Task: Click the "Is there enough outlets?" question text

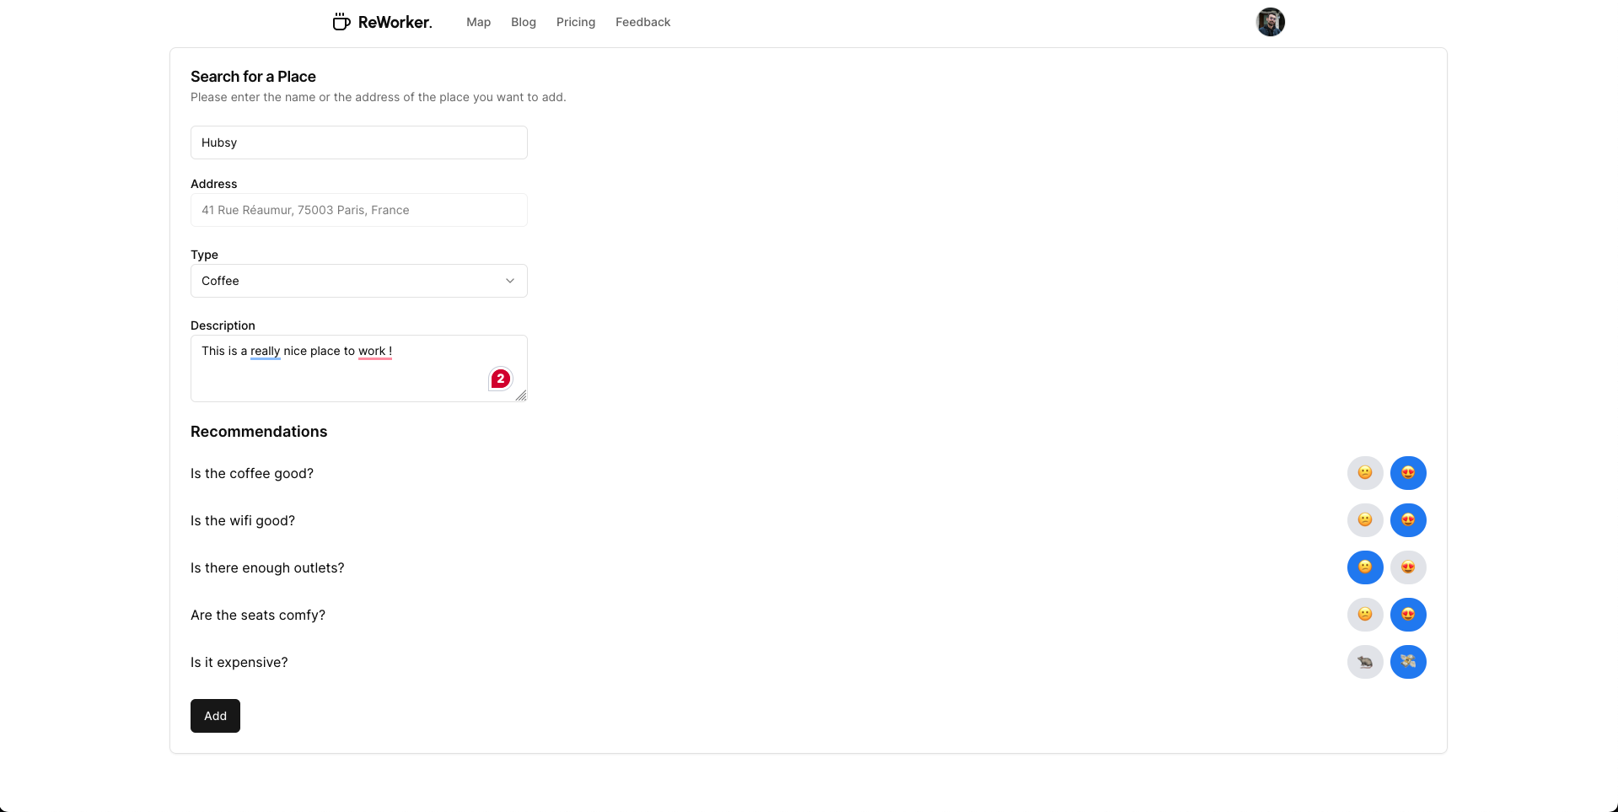Action: pos(267,568)
